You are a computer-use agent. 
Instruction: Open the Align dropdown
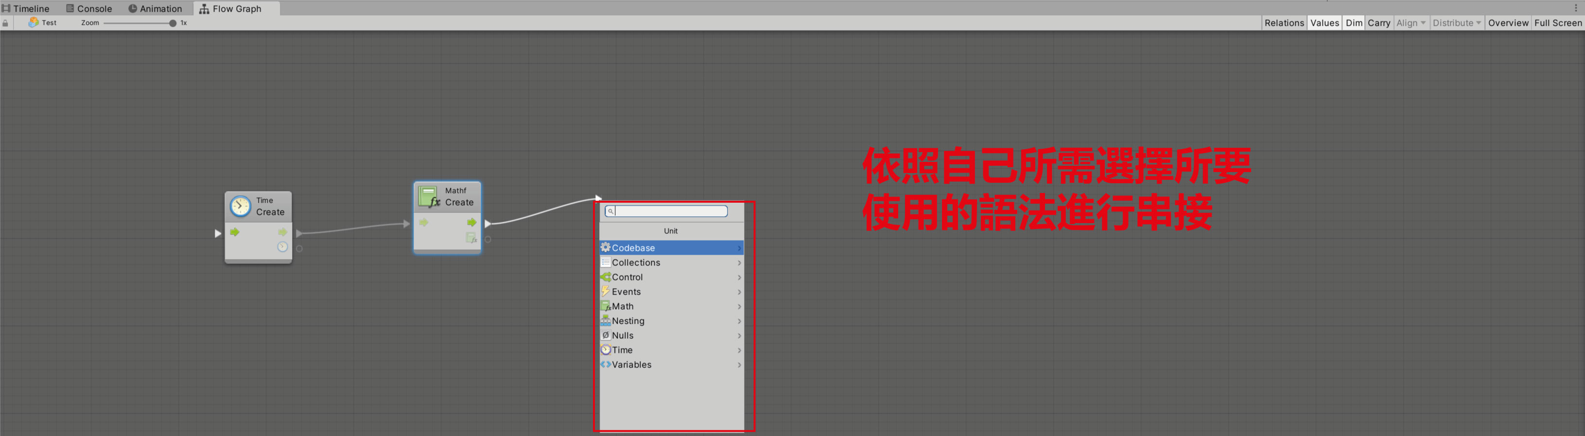pos(1410,23)
